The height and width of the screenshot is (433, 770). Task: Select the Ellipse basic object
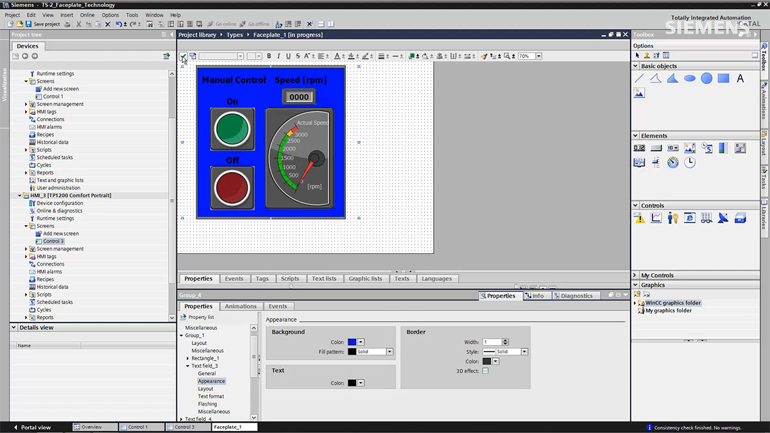click(690, 78)
